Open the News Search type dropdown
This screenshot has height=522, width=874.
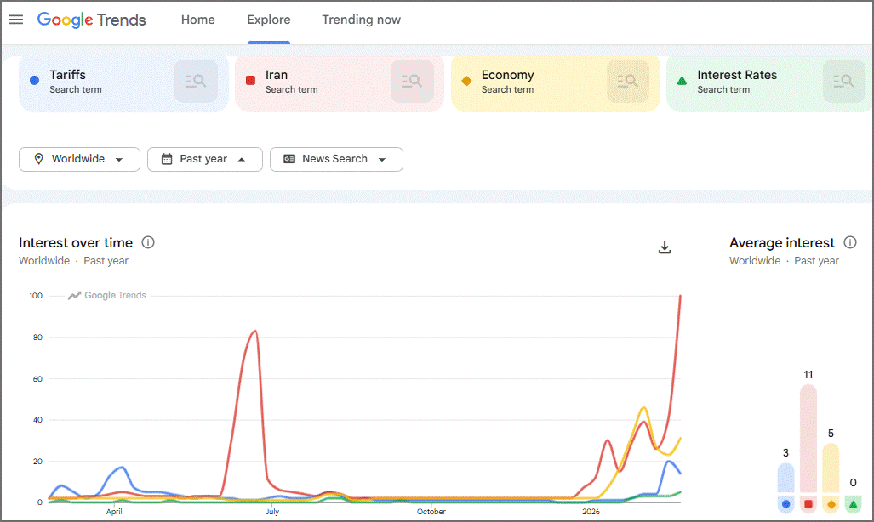336,159
